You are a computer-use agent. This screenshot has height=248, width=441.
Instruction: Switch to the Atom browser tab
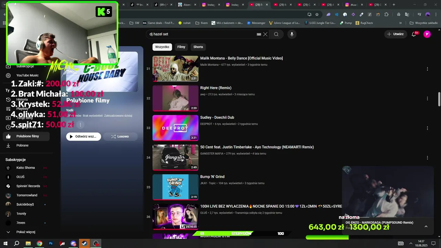click(x=187, y=5)
